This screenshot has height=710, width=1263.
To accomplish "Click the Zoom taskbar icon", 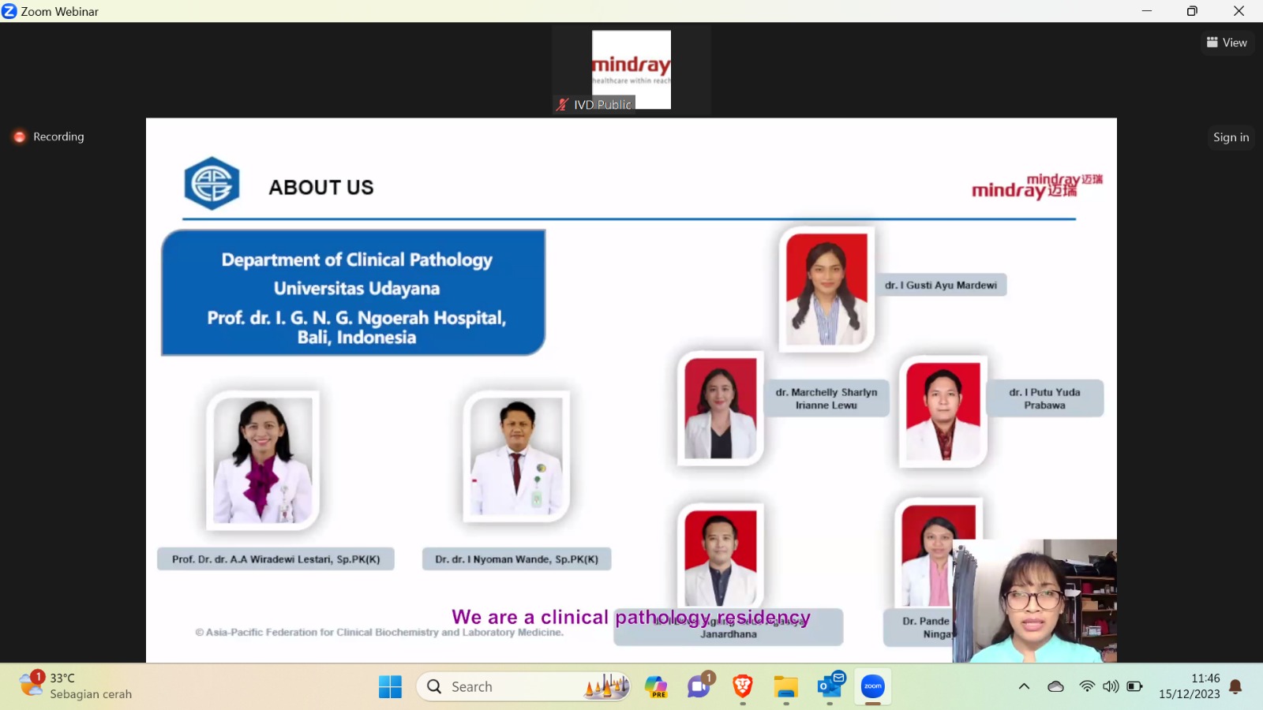I will [873, 686].
